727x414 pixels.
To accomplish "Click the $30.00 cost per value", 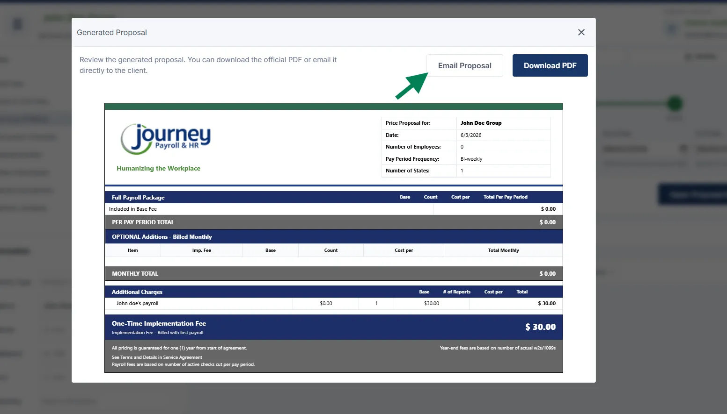I will pyautogui.click(x=432, y=303).
